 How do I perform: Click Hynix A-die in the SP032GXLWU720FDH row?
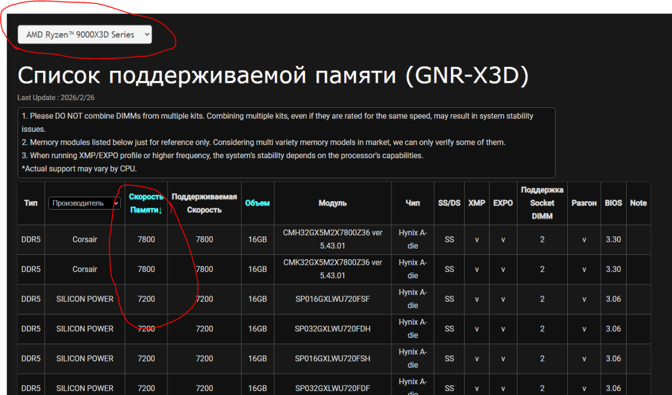point(413,329)
